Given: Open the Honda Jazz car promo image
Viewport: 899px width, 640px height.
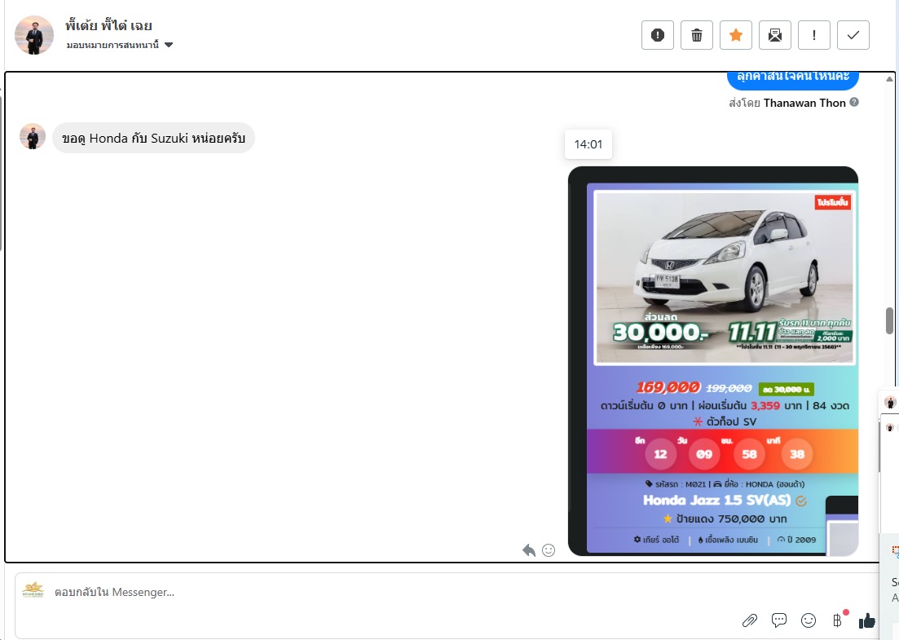Looking at the screenshot, I should [x=713, y=360].
